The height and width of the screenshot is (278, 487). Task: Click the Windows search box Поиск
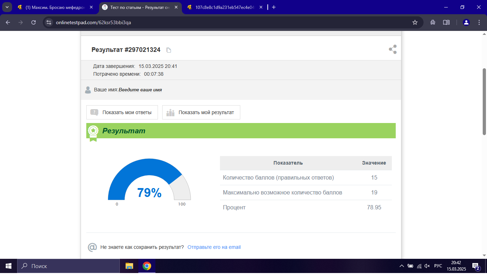pyautogui.click(x=68, y=266)
